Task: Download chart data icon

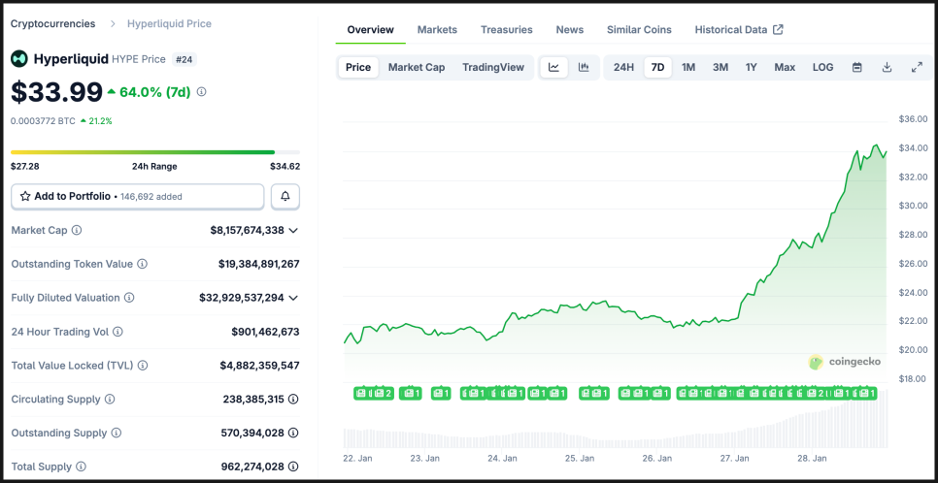Action: tap(887, 68)
